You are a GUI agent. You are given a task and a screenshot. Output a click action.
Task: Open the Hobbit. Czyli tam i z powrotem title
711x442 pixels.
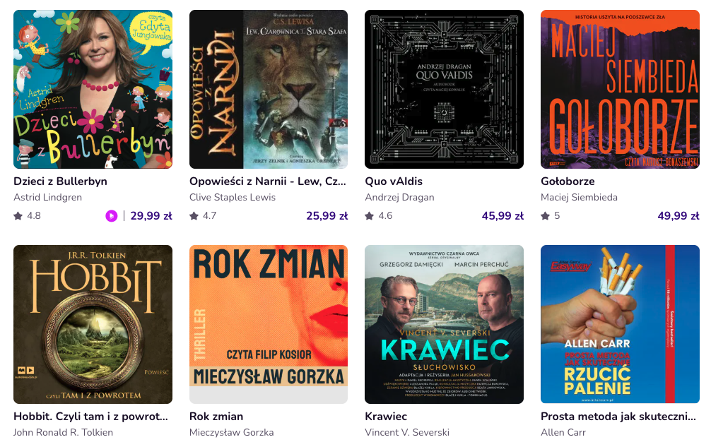(90, 417)
